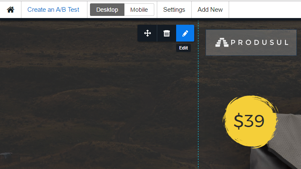This screenshot has width=301, height=169.
Task: Select the move handle icon
Action: click(148, 33)
